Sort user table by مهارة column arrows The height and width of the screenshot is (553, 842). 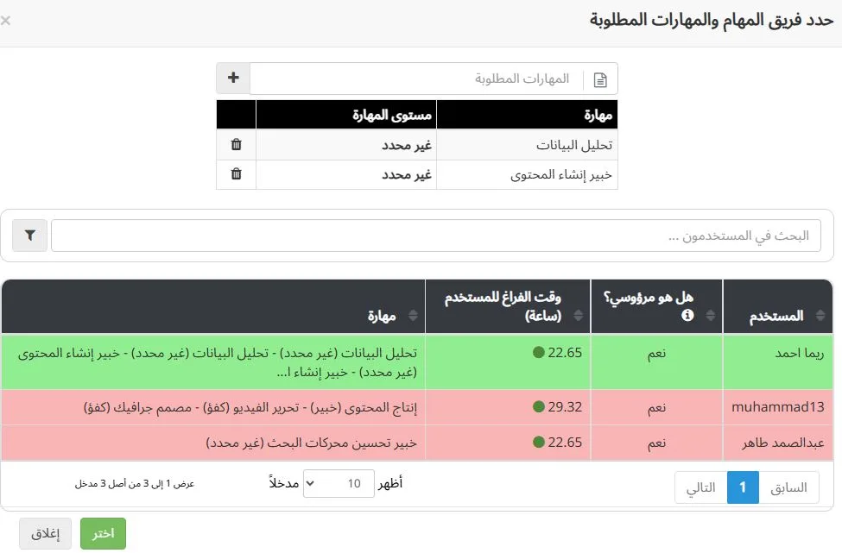tap(413, 315)
